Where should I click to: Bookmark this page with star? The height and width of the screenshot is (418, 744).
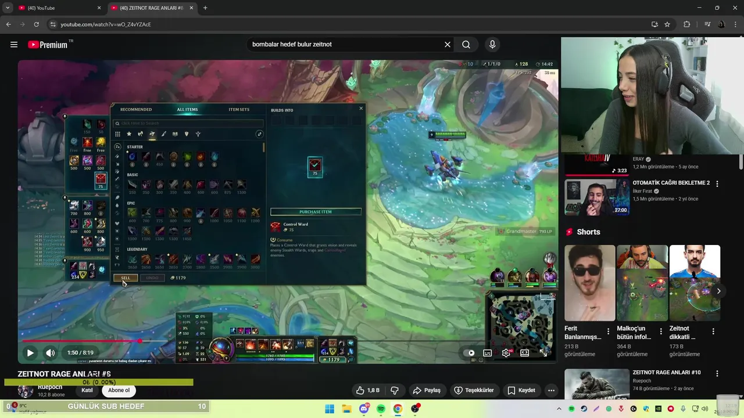pyautogui.click(x=667, y=24)
